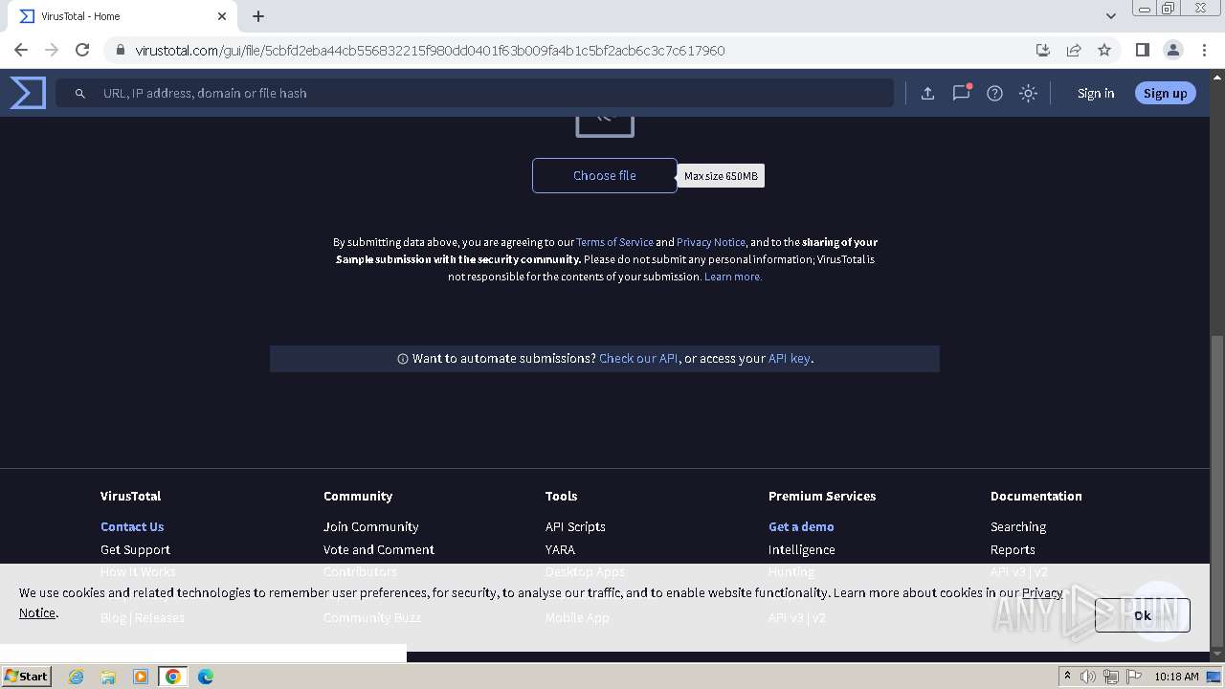1225x689 pixels.
Task: Open the Windows Start button
Action: coord(26,676)
